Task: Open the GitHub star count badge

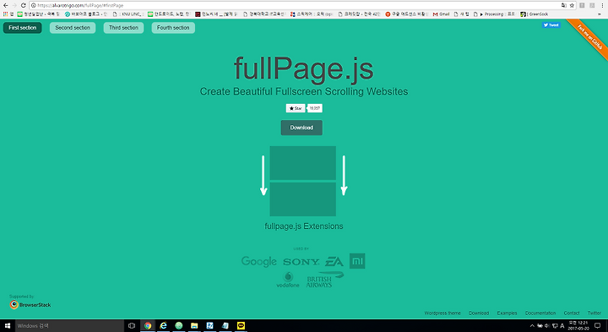Action: [315, 108]
